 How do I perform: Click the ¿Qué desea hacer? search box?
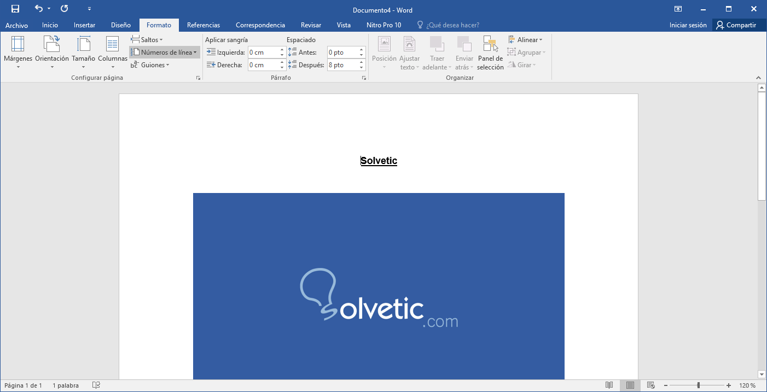click(x=449, y=25)
